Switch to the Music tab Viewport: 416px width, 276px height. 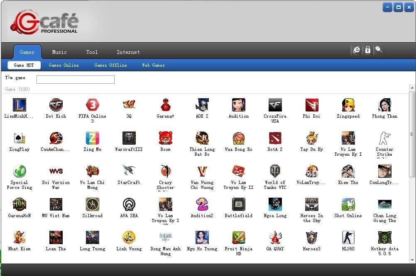pyautogui.click(x=59, y=52)
